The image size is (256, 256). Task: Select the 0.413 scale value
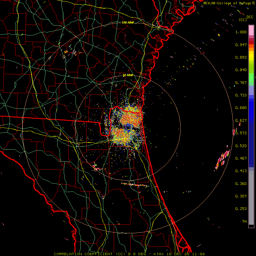coord(241,171)
